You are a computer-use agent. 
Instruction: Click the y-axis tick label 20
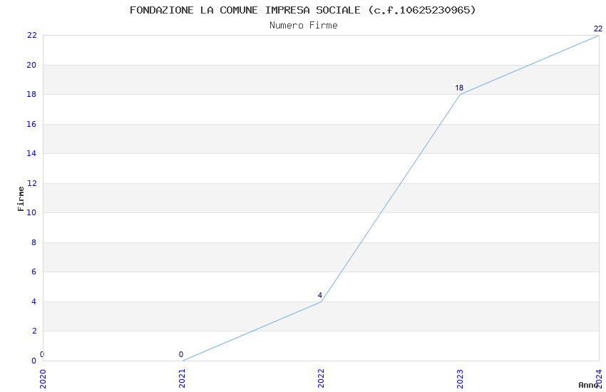coord(31,65)
